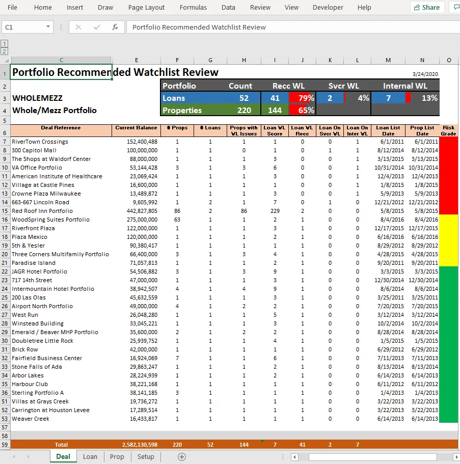Add a new sheet with plus icon

coord(182,456)
